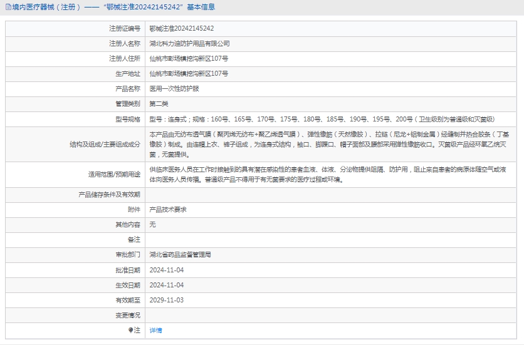Viewport: 524px width, 345px height.
Task: Click the 型号规格 specification text
Action: click(322, 119)
